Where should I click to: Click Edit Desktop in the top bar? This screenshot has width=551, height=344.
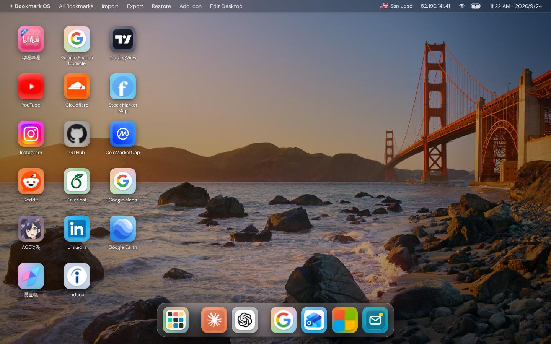click(226, 6)
